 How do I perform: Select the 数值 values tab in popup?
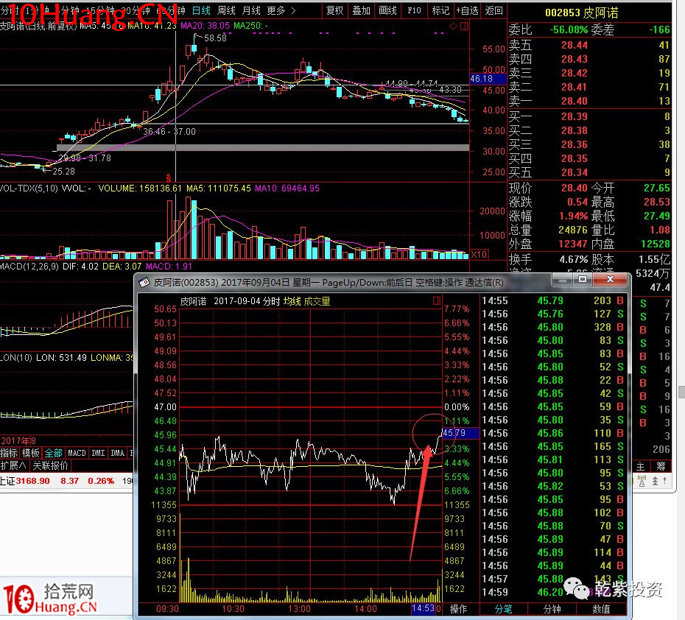[x=601, y=609]
